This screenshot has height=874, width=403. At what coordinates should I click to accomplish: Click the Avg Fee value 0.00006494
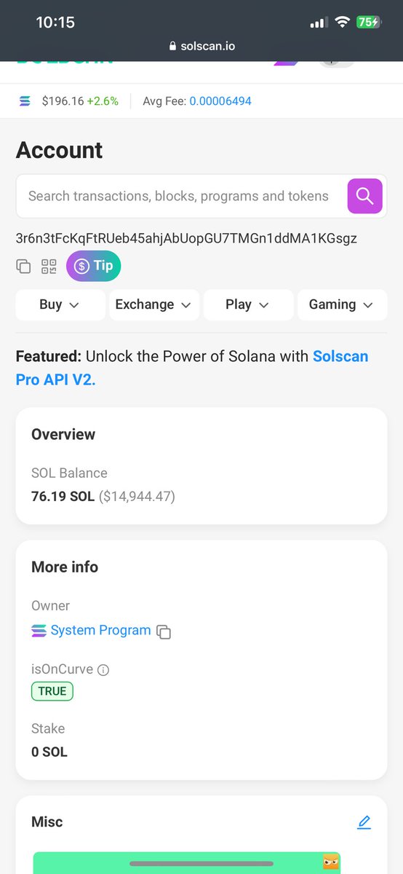point(220,101)
